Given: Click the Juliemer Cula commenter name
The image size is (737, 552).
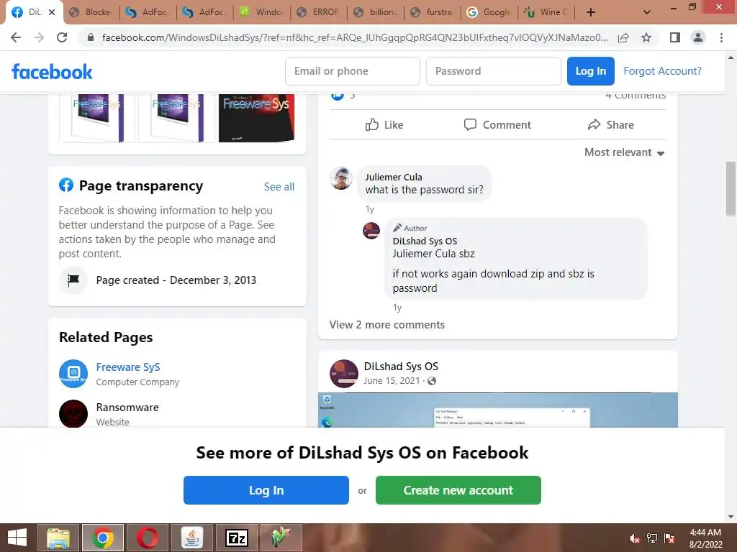Looking at the screenshot, I should coord(394,177).
